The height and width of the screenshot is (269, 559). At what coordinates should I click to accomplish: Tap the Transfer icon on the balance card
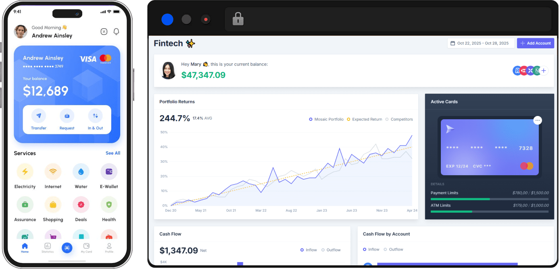point(38,116)
